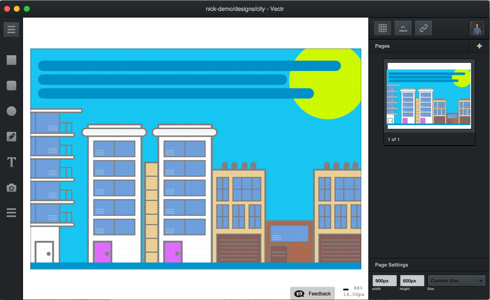The image size is (490, 300).
Task: Toggle the preview eye in Feedback button
Action: coord(300,293)
